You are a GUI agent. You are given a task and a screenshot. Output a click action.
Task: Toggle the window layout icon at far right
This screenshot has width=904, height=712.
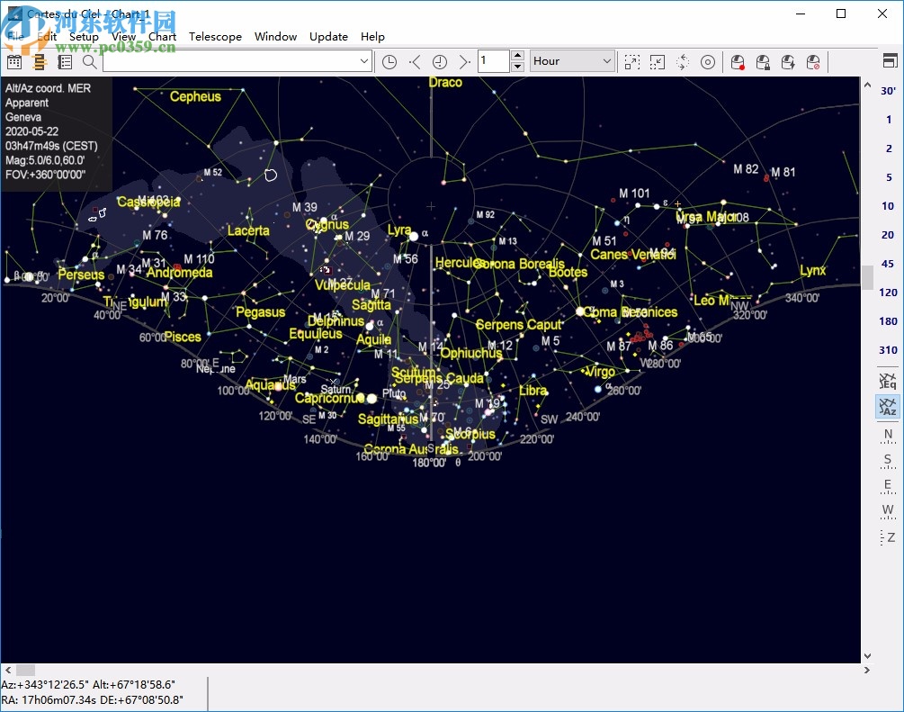890,61
